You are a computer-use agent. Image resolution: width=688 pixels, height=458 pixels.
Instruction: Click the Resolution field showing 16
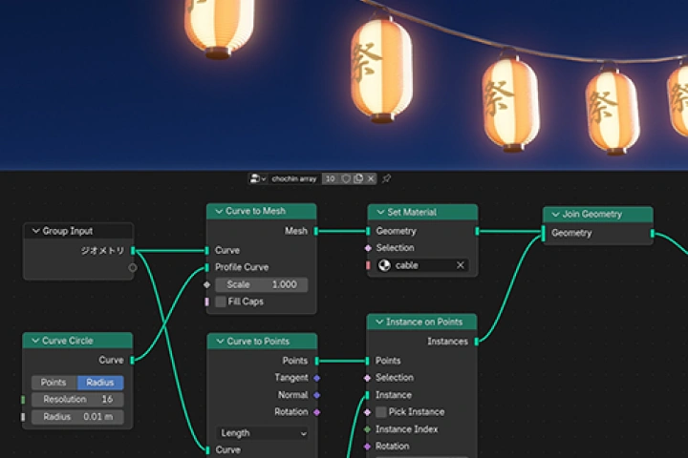coord(76,399)
